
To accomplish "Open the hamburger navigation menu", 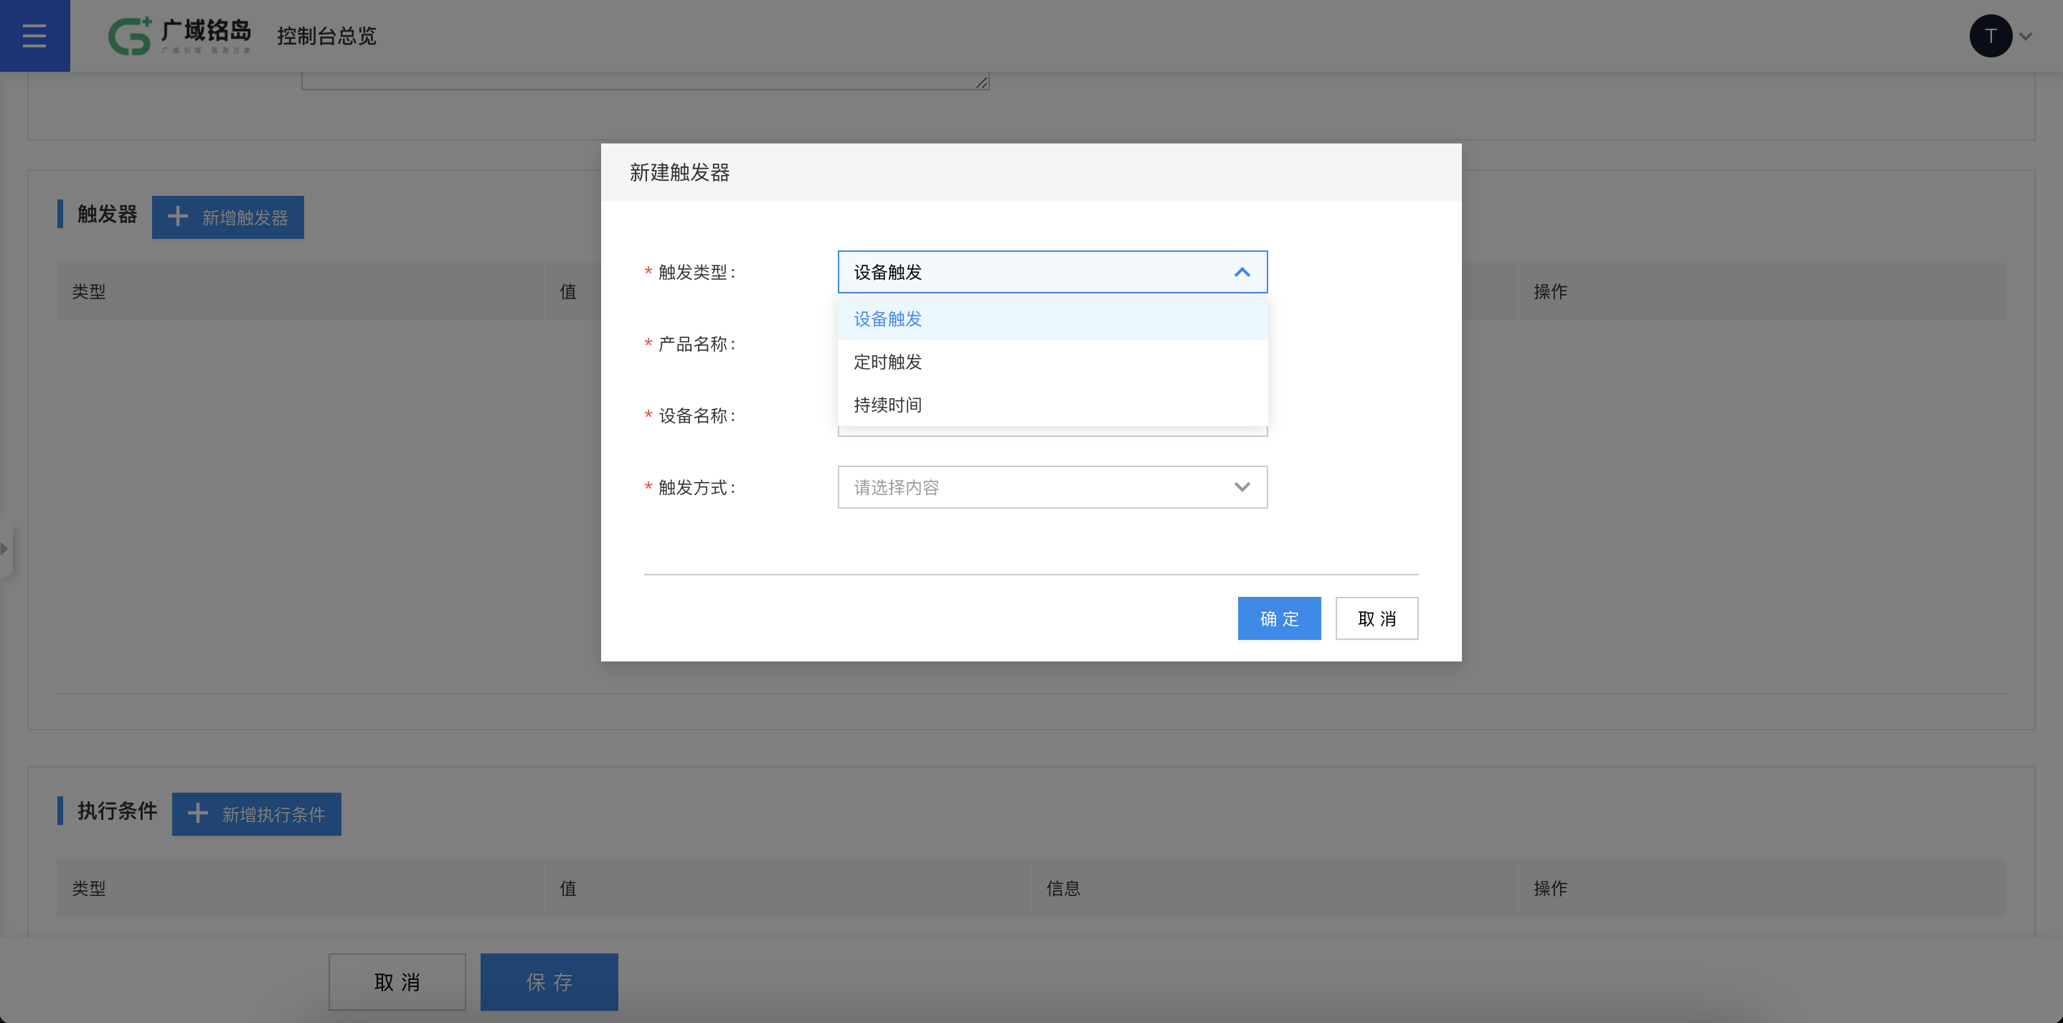I will pos(34,35).
